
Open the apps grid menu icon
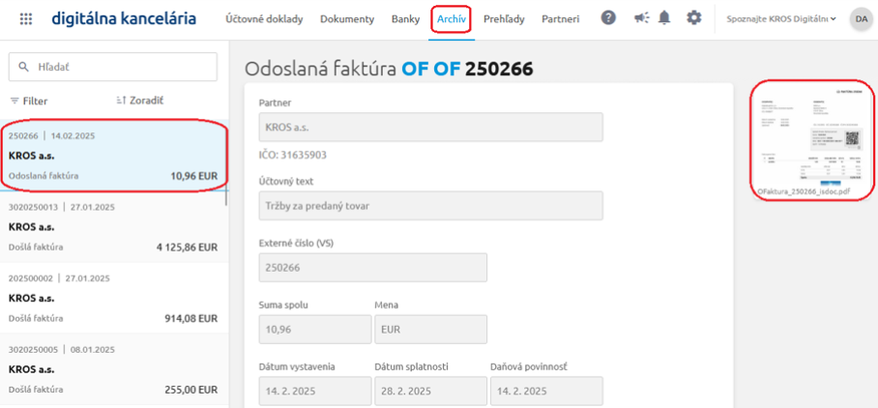tap(26, 18)
